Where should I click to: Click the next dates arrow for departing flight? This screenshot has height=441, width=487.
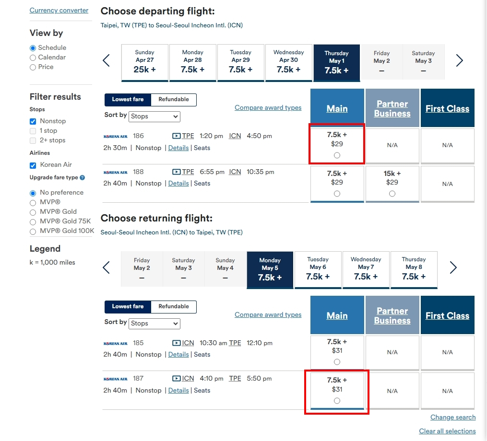[459, 60]
